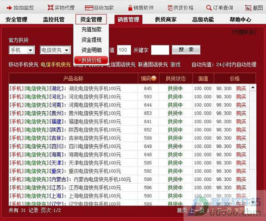Click 购买 for 内蒙古电信快充手机100元
Viewport: 266px width, 221px height.
pos(241,179)
